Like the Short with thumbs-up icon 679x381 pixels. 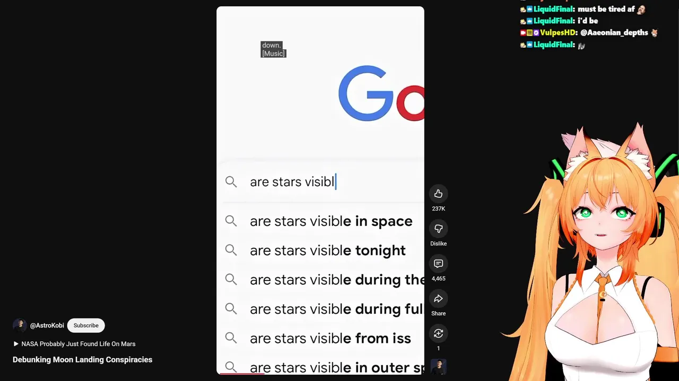tap(438, 194)
